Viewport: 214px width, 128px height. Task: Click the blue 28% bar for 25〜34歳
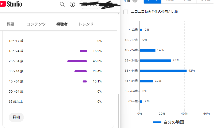(155, 61)
